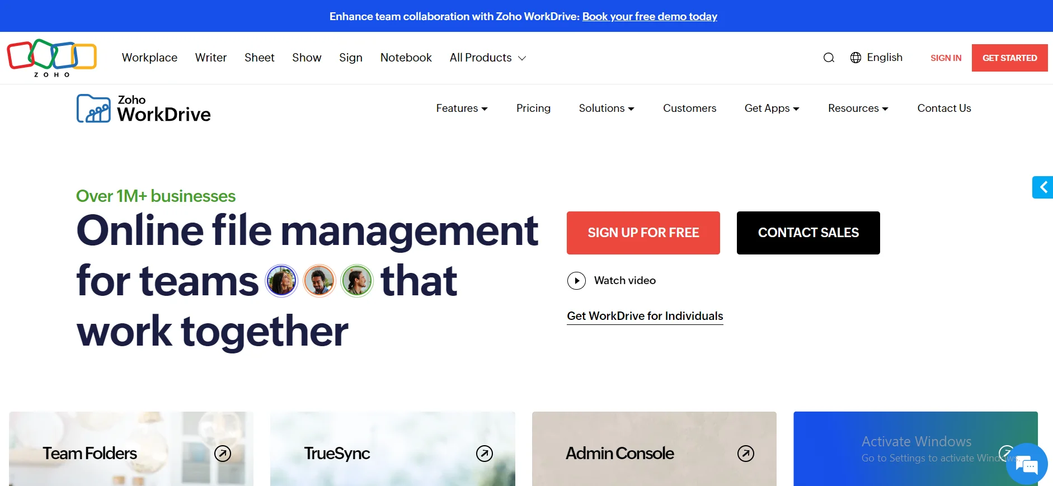Open the Notebook product link
This screenshot has width=1053, height=486.
coord(406,58)
